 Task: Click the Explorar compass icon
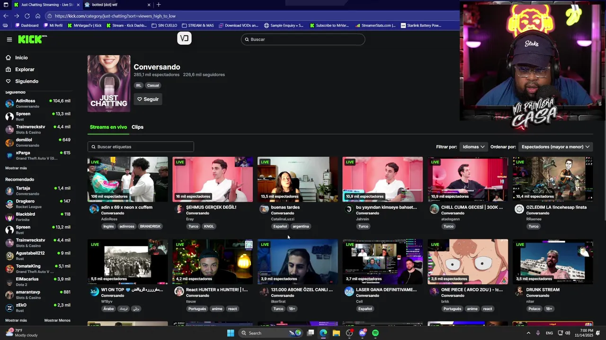pos(8,69)
